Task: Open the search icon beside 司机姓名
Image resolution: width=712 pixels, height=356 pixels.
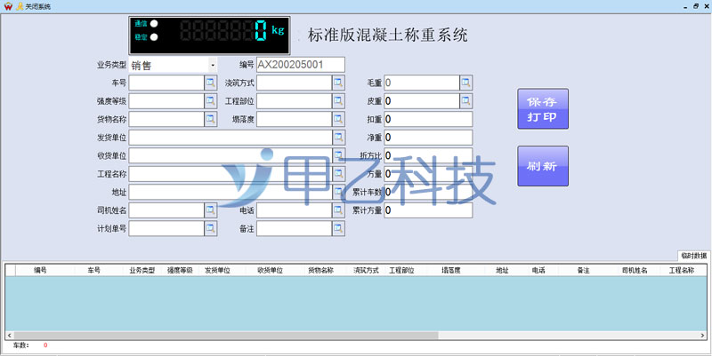Action: [x=211, y=210]
